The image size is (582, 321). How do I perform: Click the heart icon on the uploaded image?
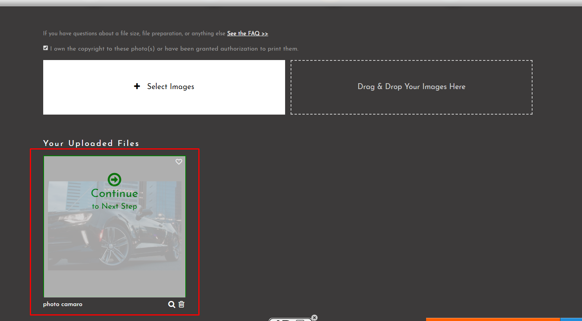pyautogui.click(x=179, y=162)
